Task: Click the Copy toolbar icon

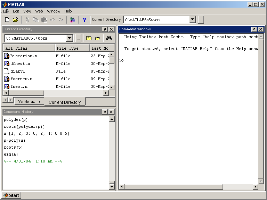Action: [x=35, y=20]
